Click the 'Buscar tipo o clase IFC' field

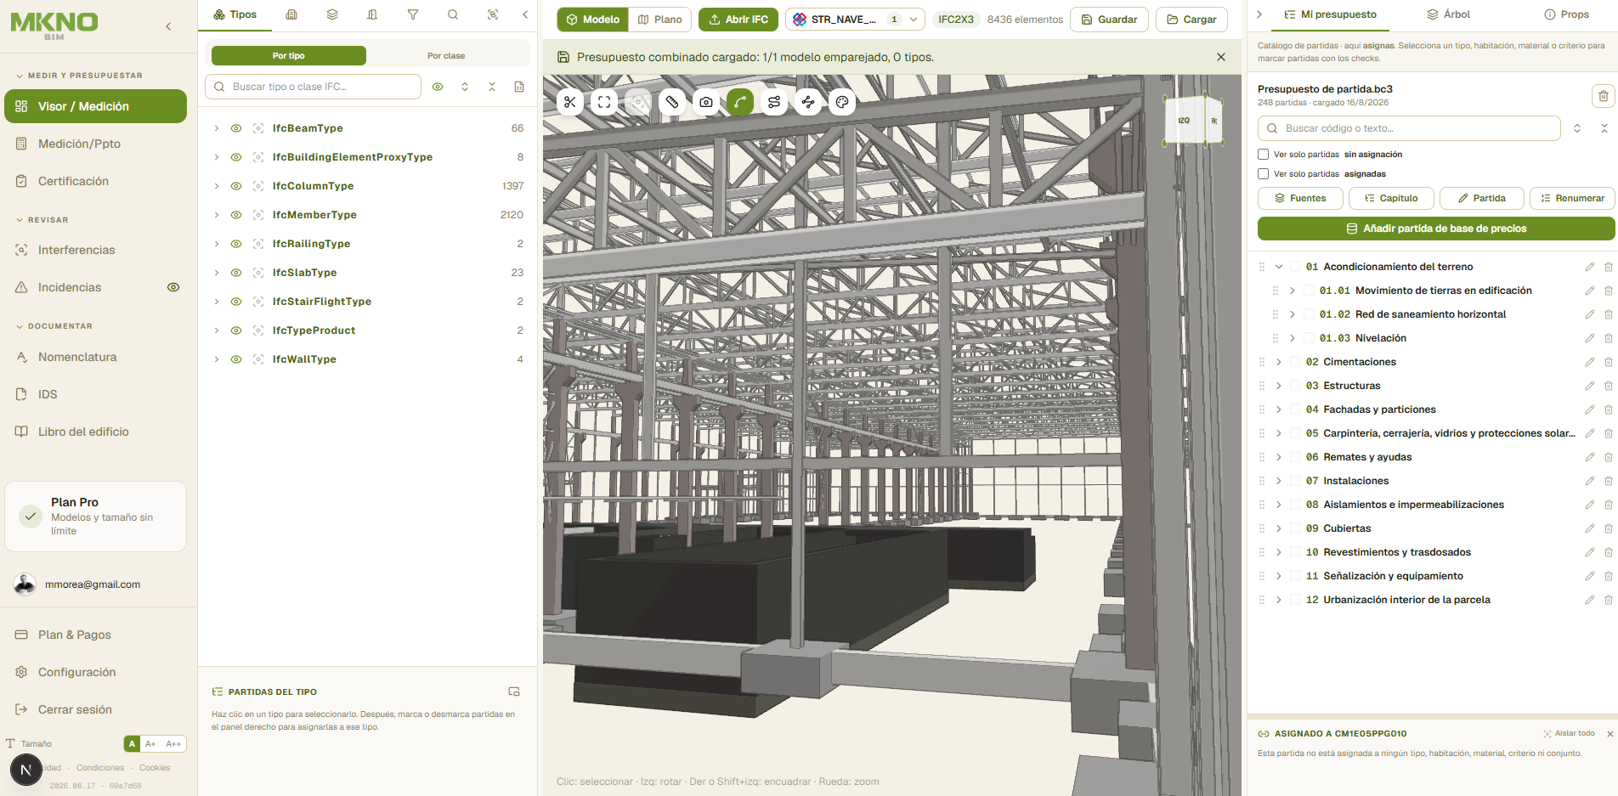pos(313,87)
